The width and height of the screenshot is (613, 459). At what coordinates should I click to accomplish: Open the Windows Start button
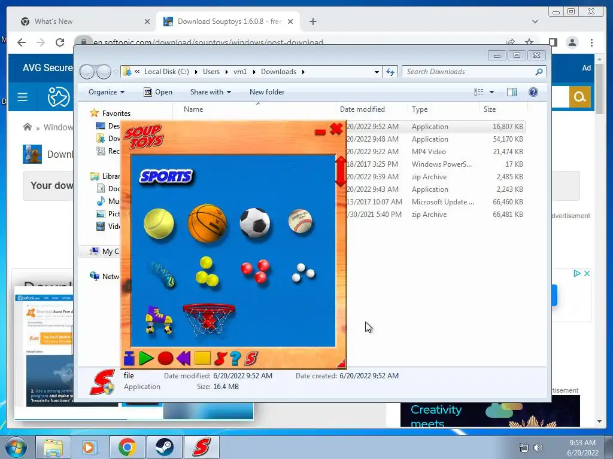pos(16,447)
